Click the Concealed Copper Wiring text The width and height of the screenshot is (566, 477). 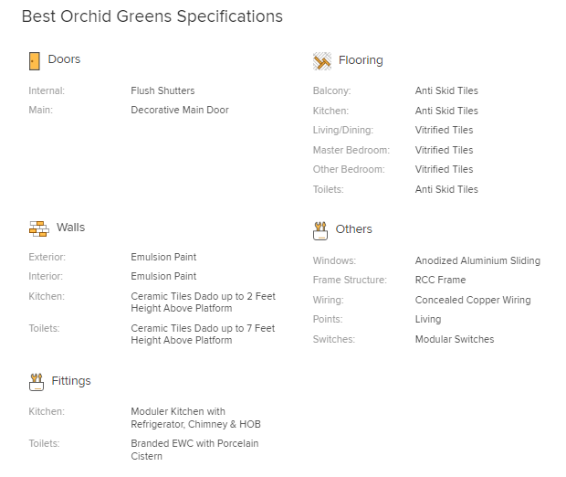tap(473, 301)
